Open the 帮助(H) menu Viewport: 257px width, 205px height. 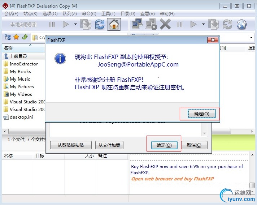(167, 14)
